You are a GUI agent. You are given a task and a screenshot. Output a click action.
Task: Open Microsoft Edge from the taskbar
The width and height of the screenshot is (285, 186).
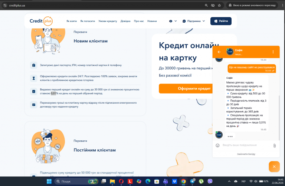click(148, 182)
